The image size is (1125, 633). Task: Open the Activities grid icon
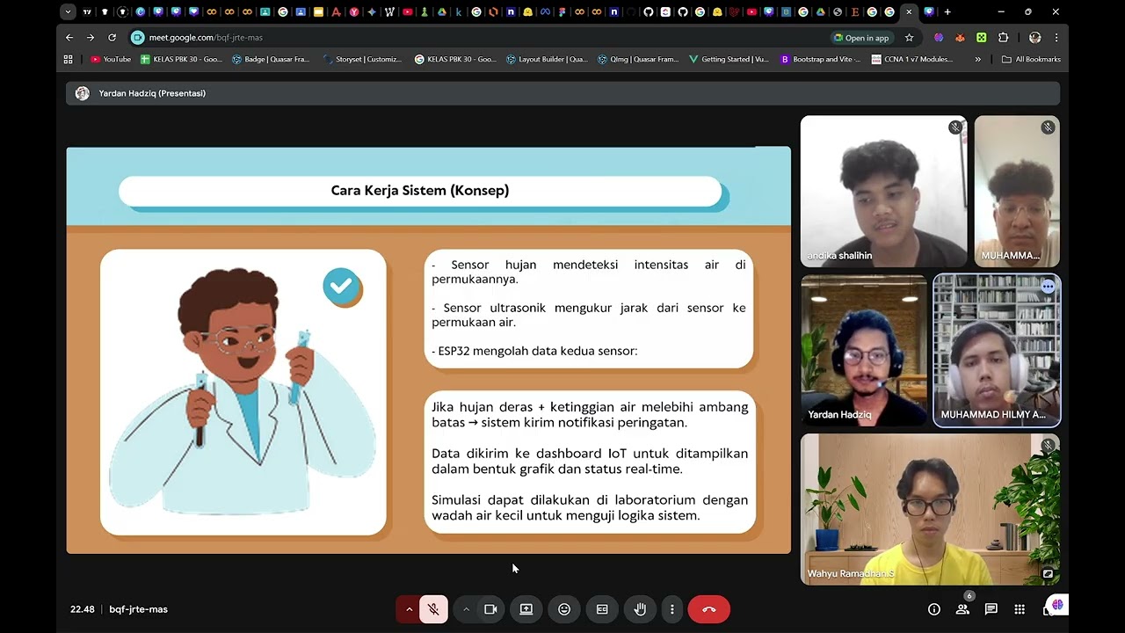pos(1020,609)
